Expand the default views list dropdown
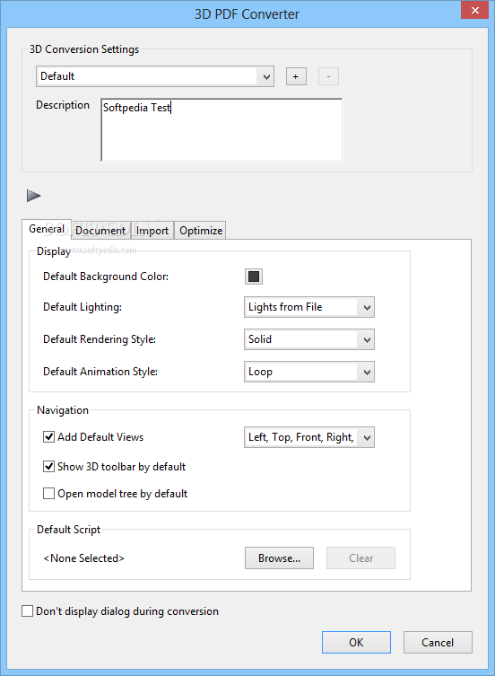 click(x=308, y=437)
